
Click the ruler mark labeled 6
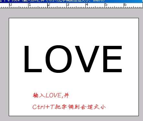(x=125, y=5)
